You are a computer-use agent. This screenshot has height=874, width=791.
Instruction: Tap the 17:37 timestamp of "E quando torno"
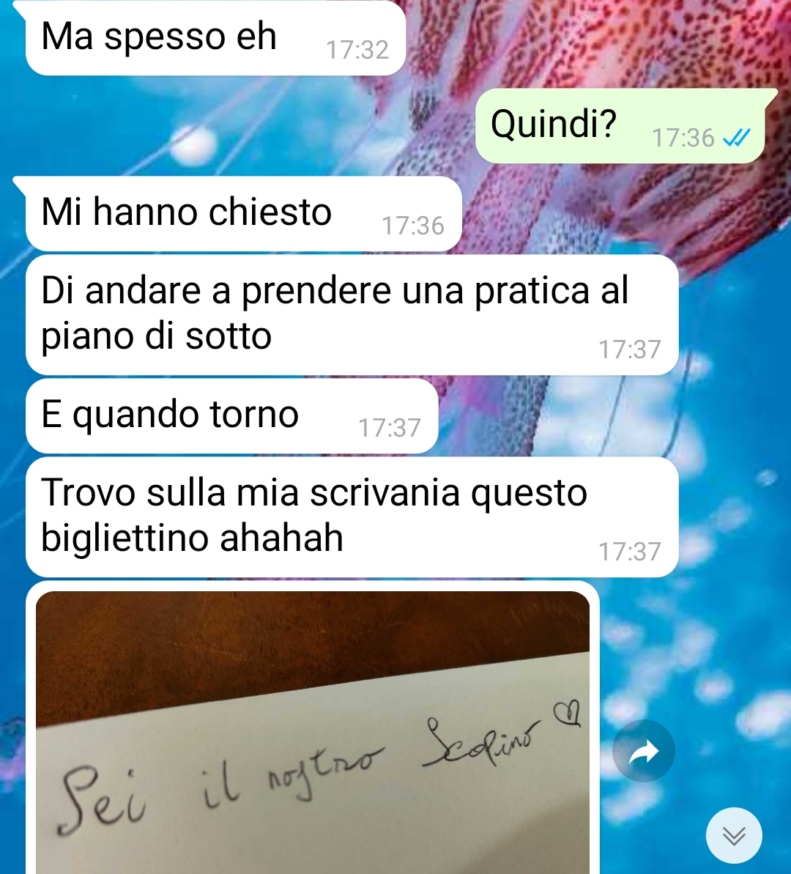[x=389, y=428]
